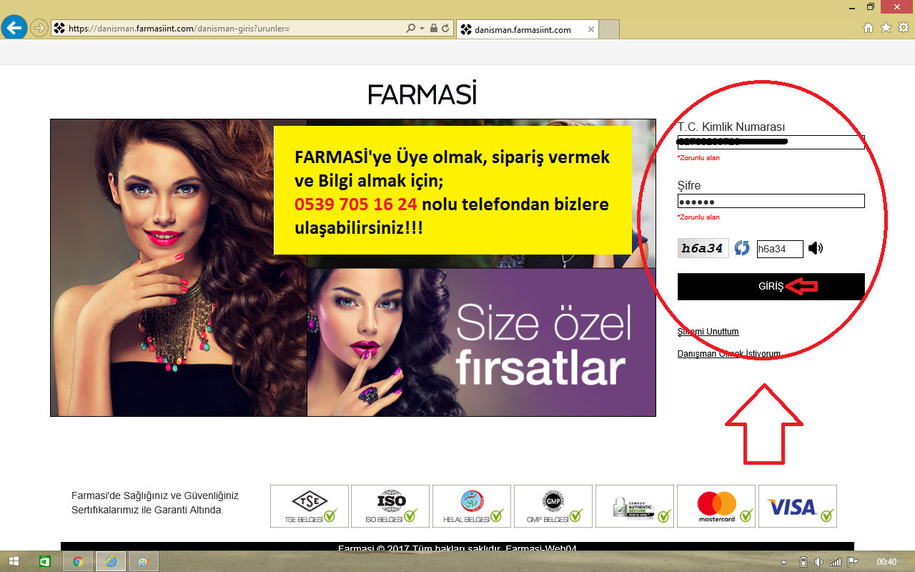Click the taskbar clock 00:40
915x572 pixels.
click(886, 562)
